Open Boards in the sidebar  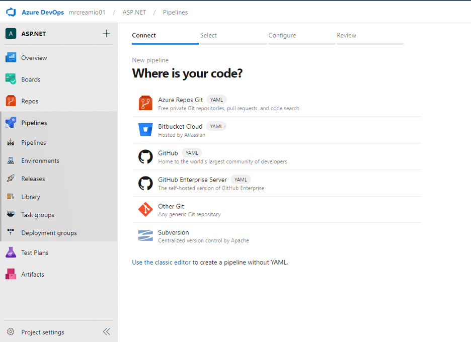(58, 79)
